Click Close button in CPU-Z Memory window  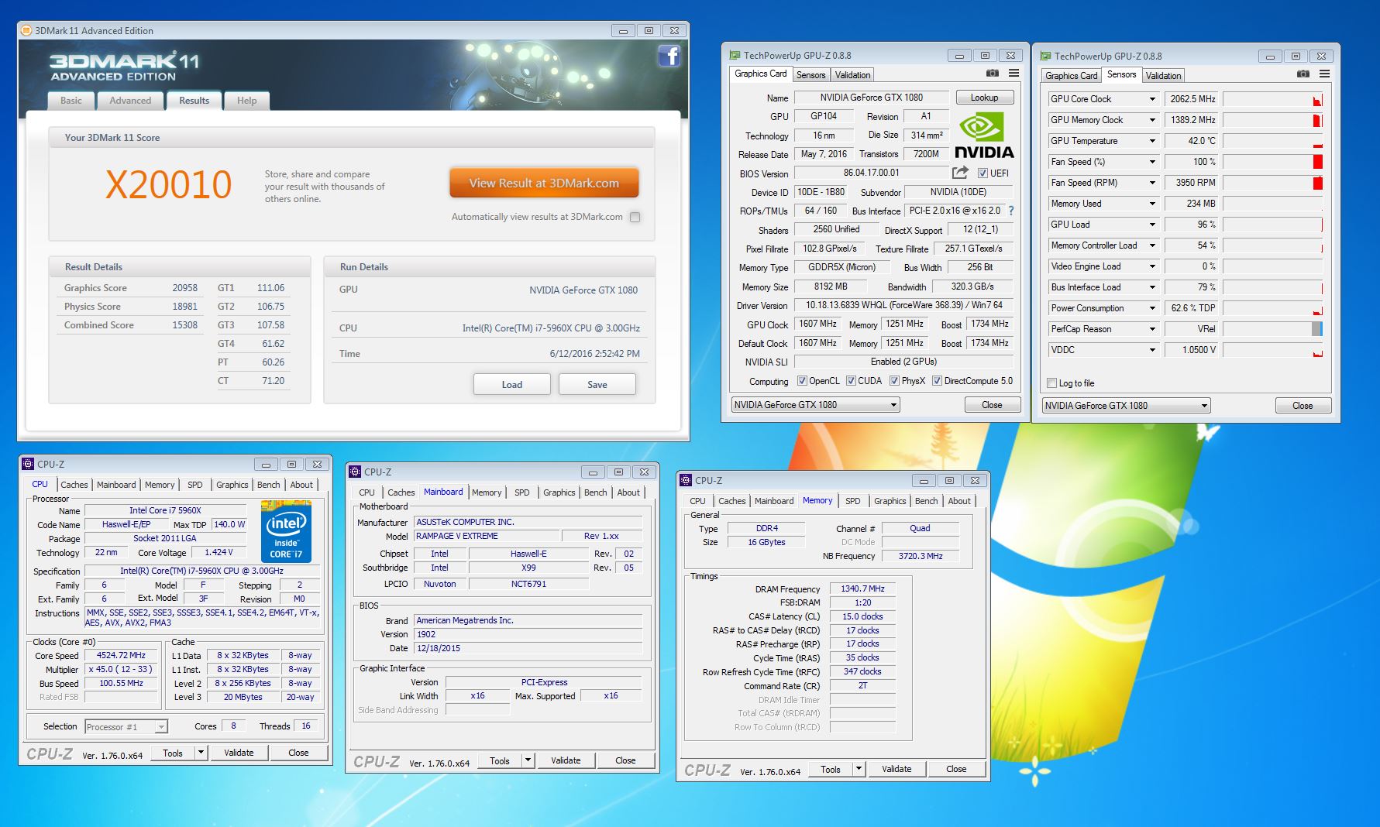tap(956, 769)
